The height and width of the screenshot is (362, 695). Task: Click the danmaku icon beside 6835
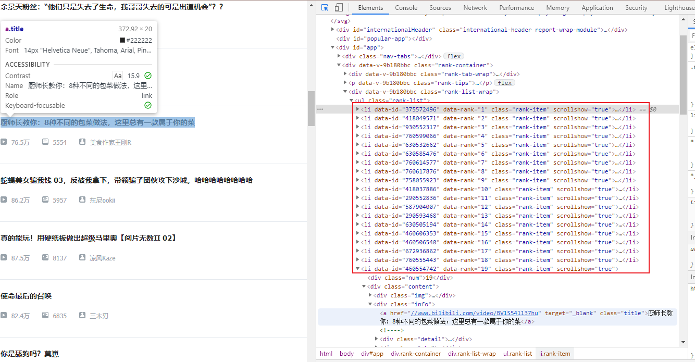pos(45,315)
